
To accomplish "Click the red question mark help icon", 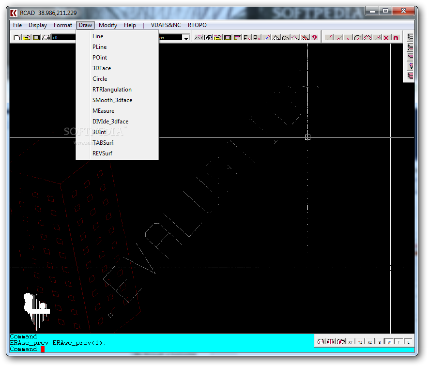I will pos(314,38).
